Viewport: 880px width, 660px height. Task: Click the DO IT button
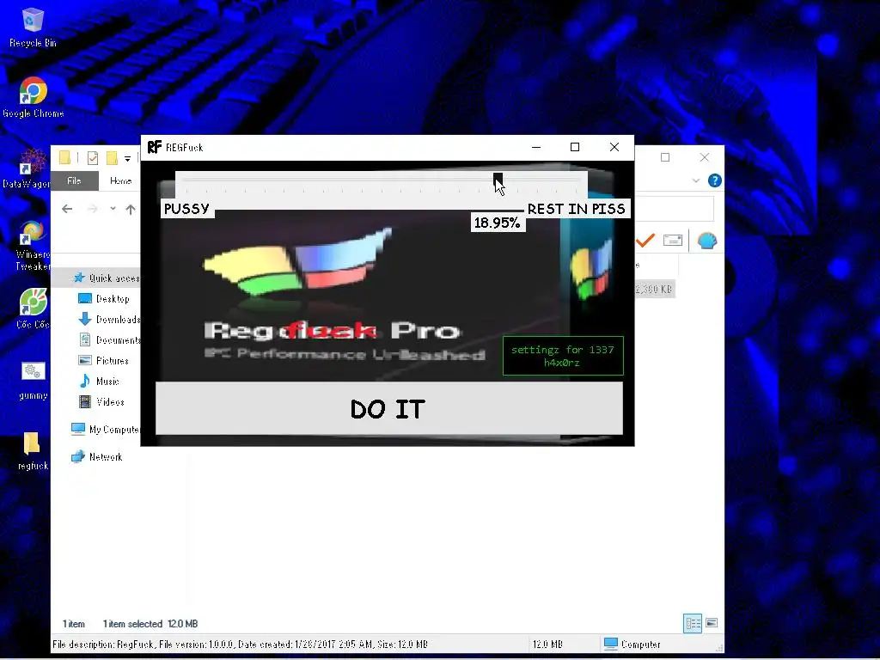(389, 408)
